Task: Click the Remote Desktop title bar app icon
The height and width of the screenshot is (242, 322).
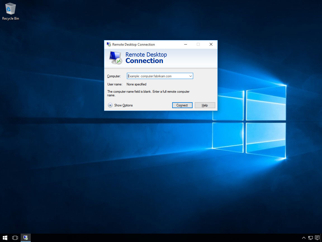Action: pos(109,44)
